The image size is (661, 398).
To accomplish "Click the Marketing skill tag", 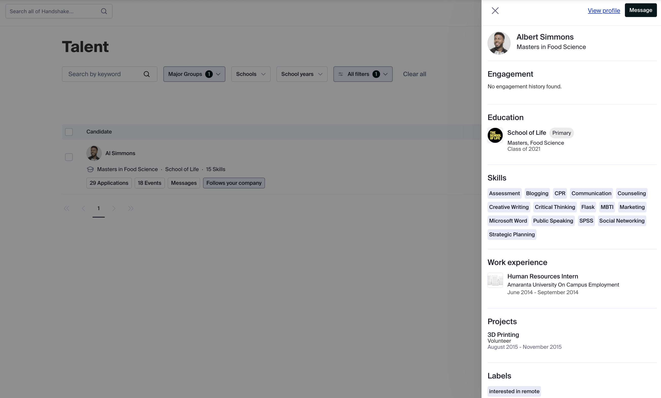I will 632,207.
